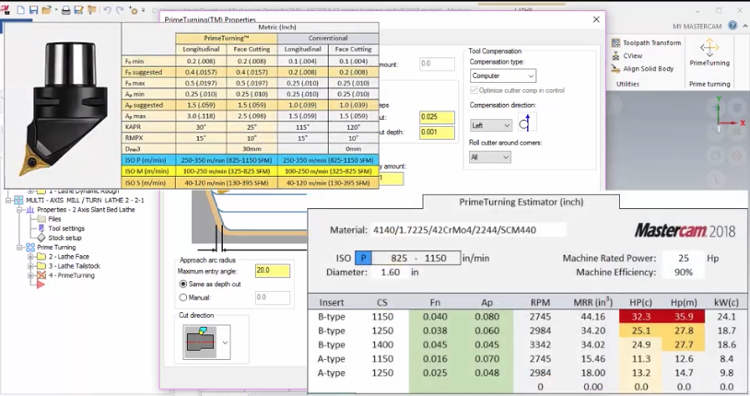Click the disabled 0.0 amount field
The width and height of the screenshot is (750, 396).
coord(437,64)
